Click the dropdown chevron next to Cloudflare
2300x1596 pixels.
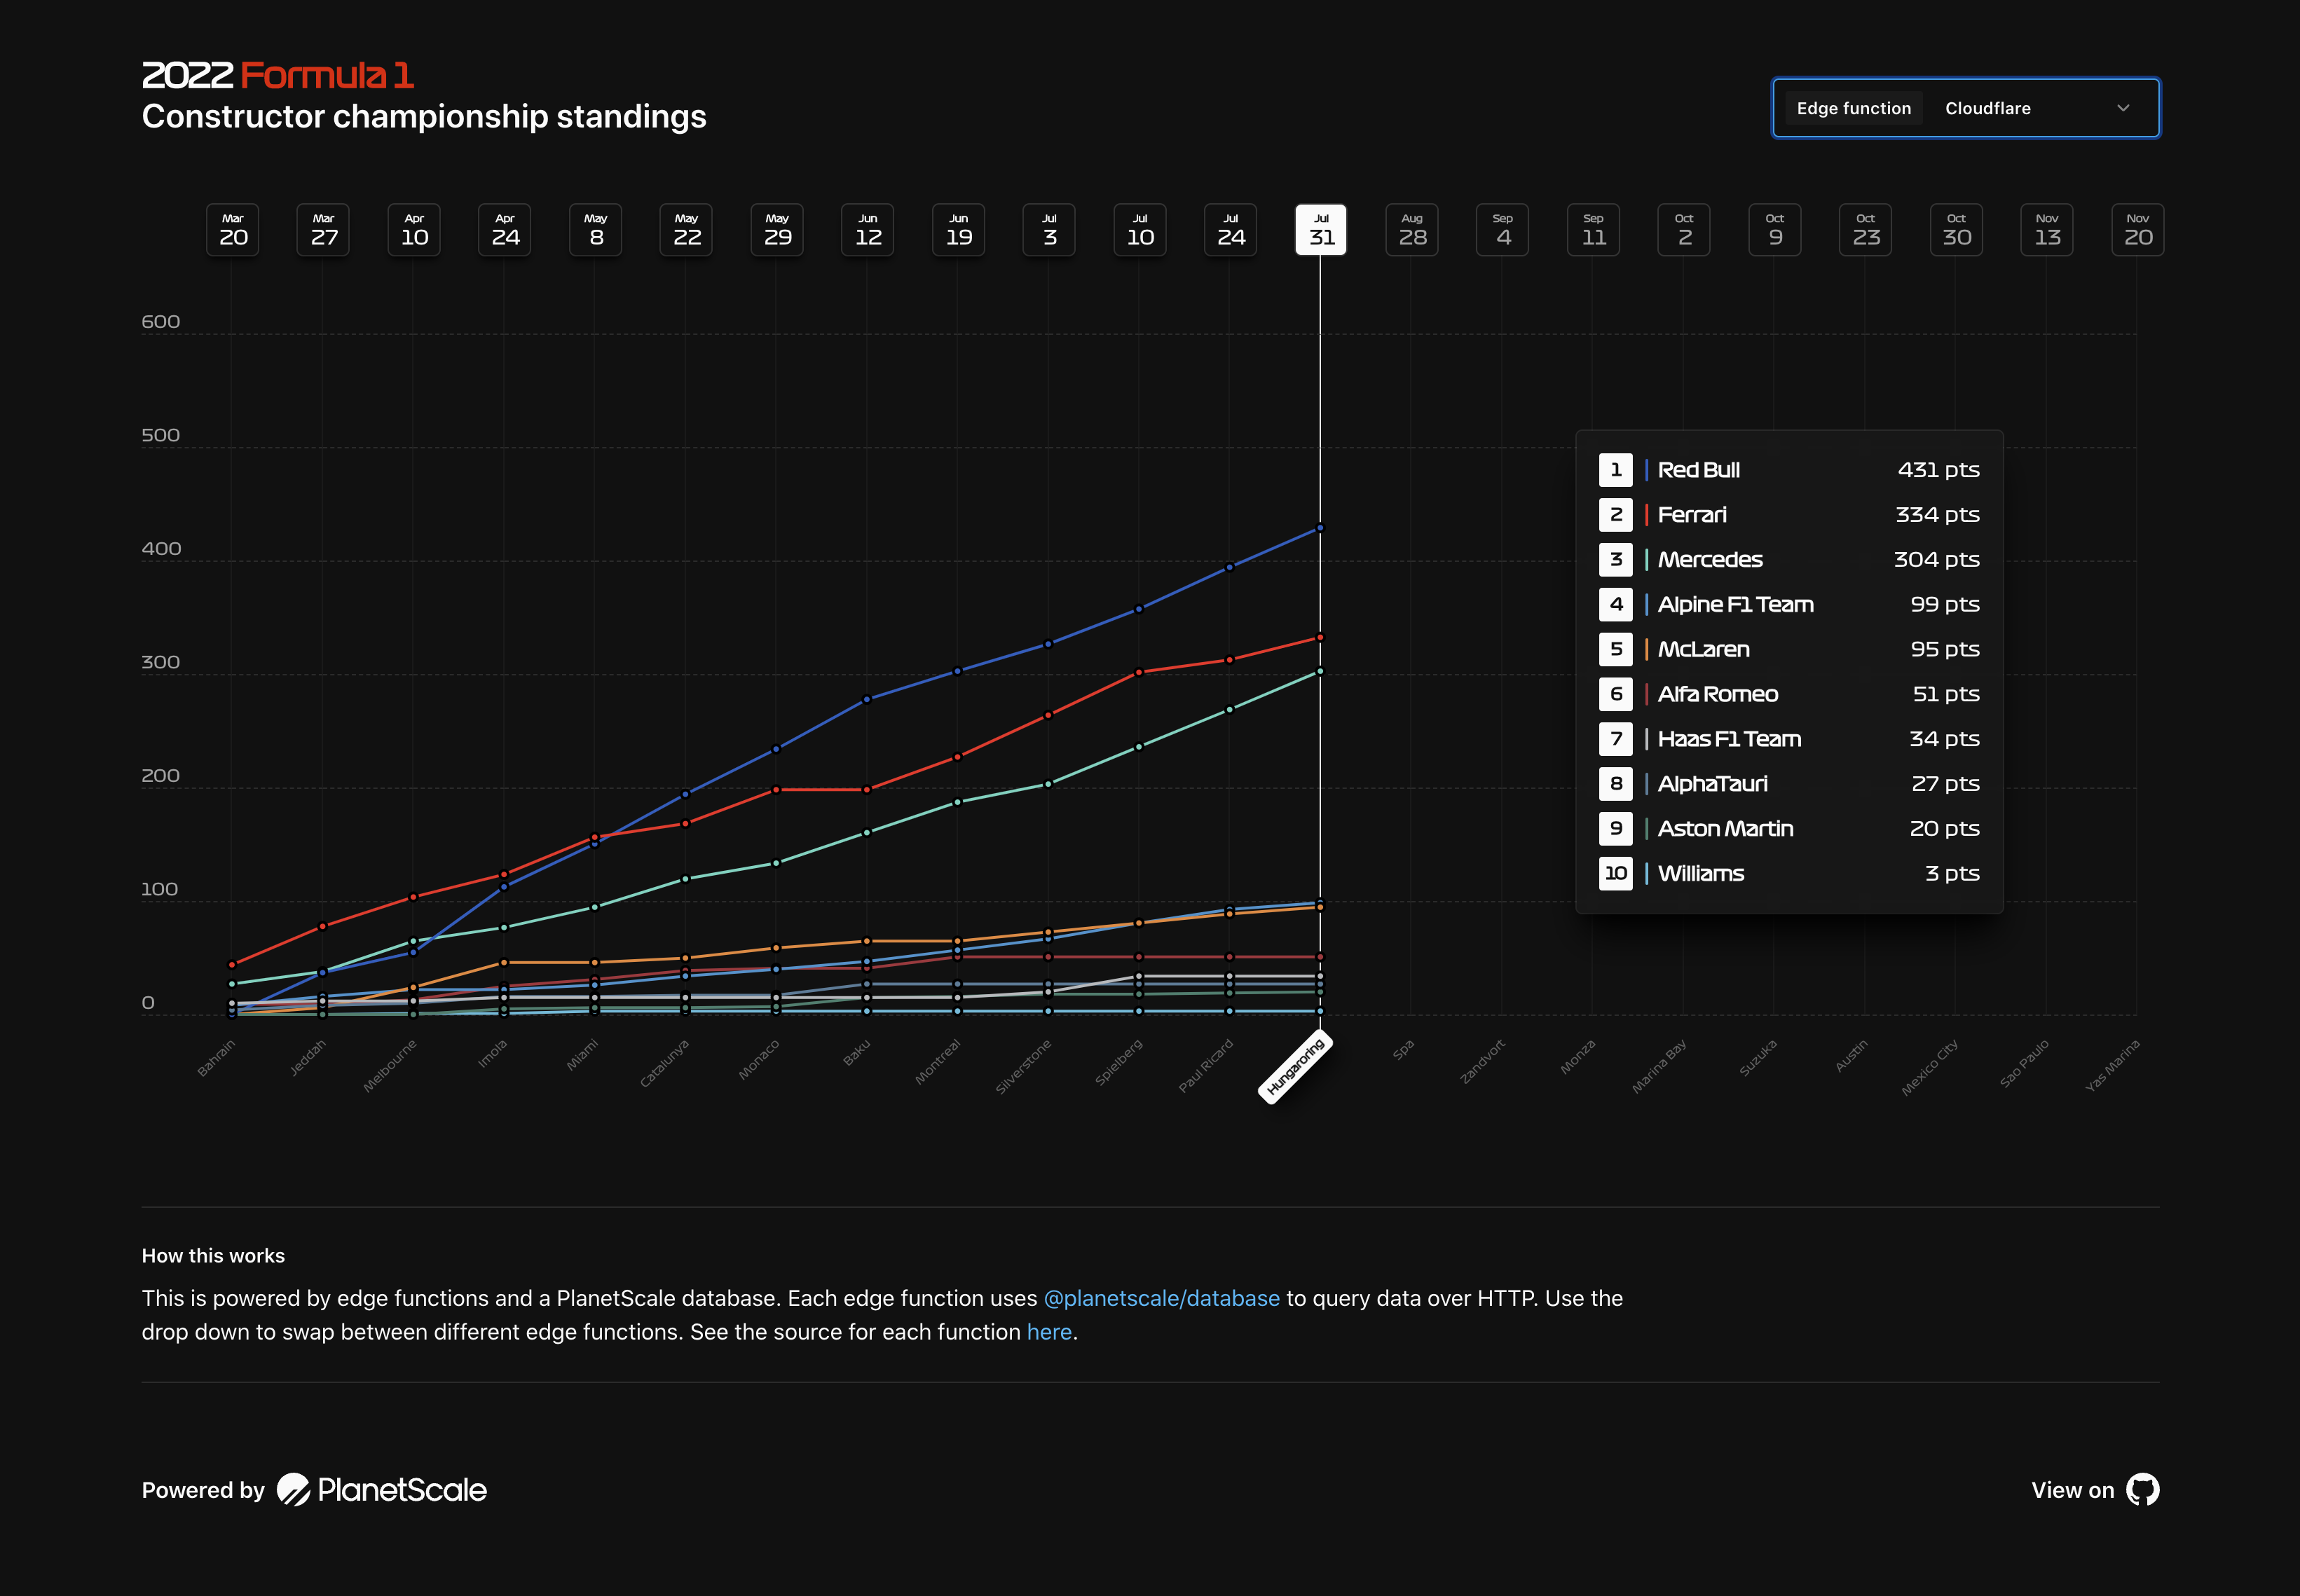[x=2124, y=108]
